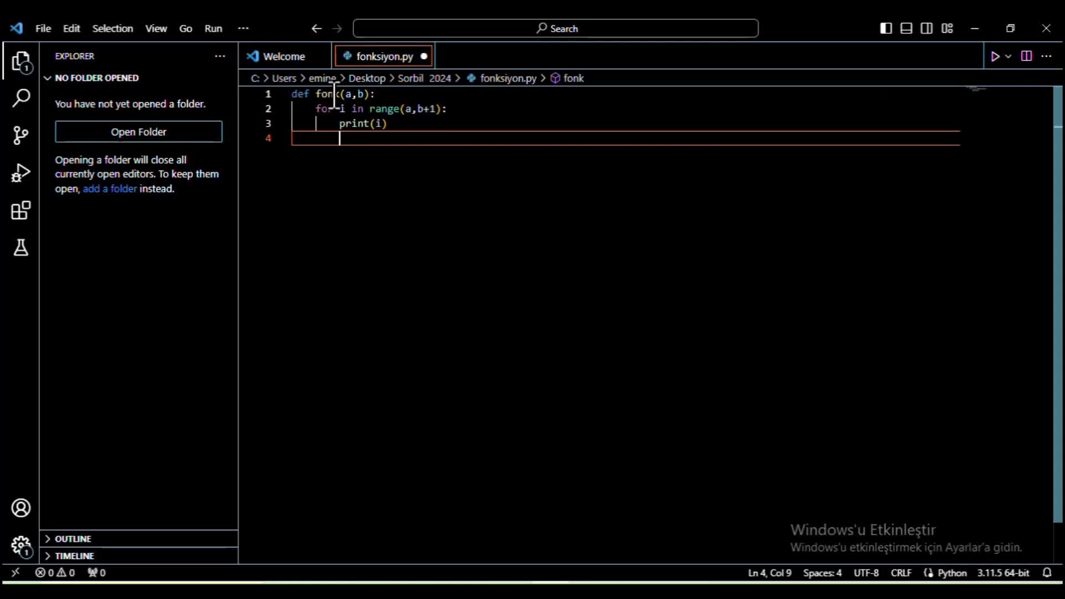The height and width of the screenshot is (599, 1065).
Task: Customize layout icon in title bar
Action: click(947, 28)
